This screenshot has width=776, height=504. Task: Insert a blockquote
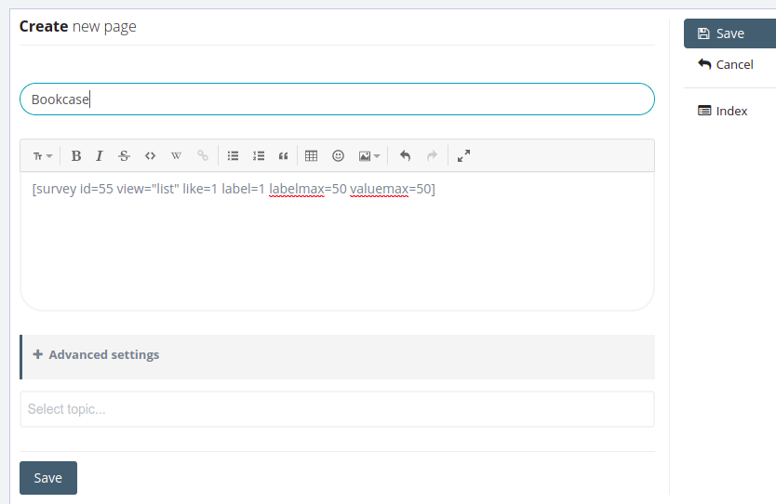coord(283,156)
